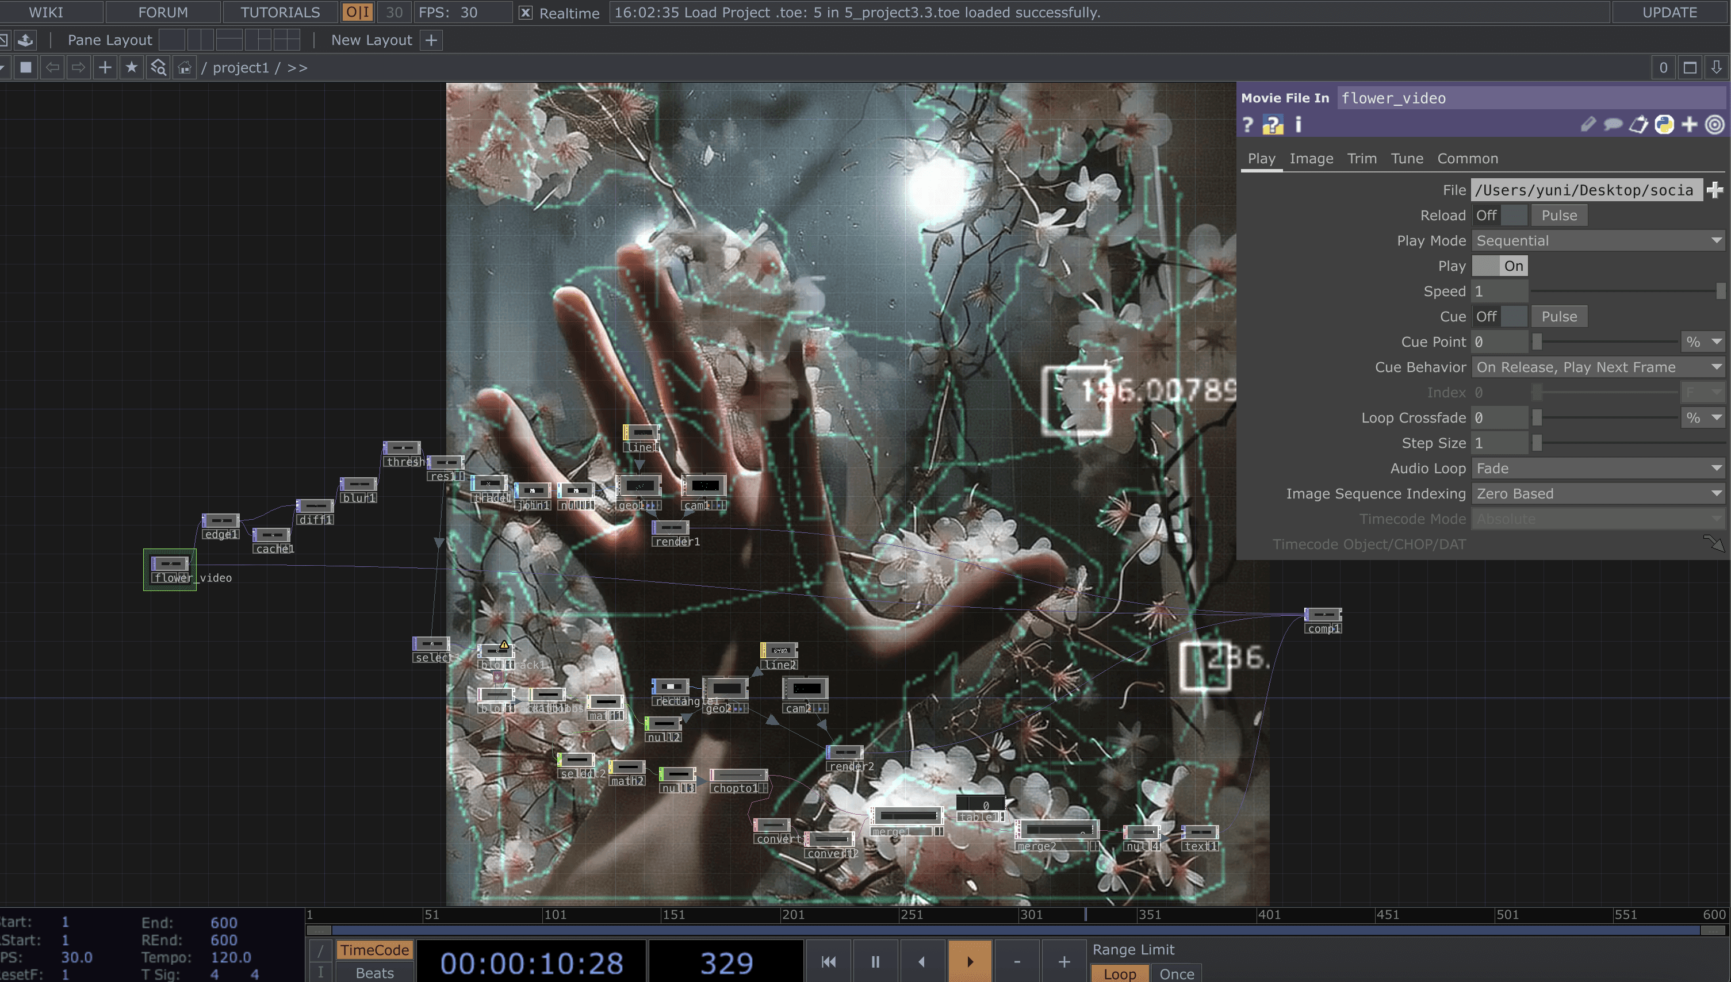
Task: Pause timeline playback
Action: (875, 962)
